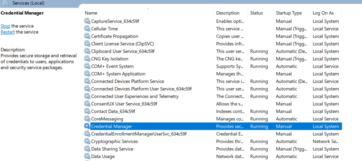Click Manual (Trigg... startup of Data Sharing Service
Image resolution: width=362 pixels, height=161 pixels.
(x=291, y=149)
